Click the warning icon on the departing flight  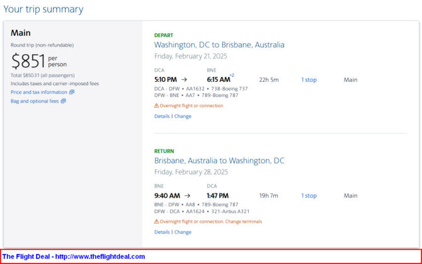pos(157,106)
